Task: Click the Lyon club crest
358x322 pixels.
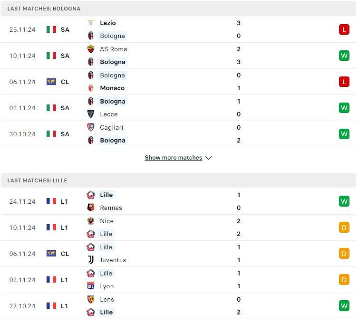Action: tap(91, 286)
